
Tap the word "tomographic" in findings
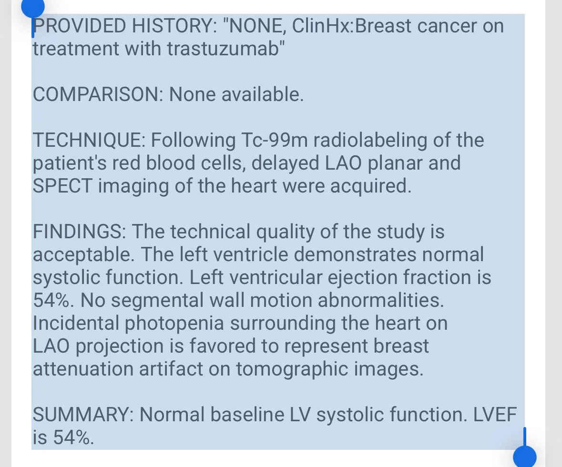[x=292, y=369]
